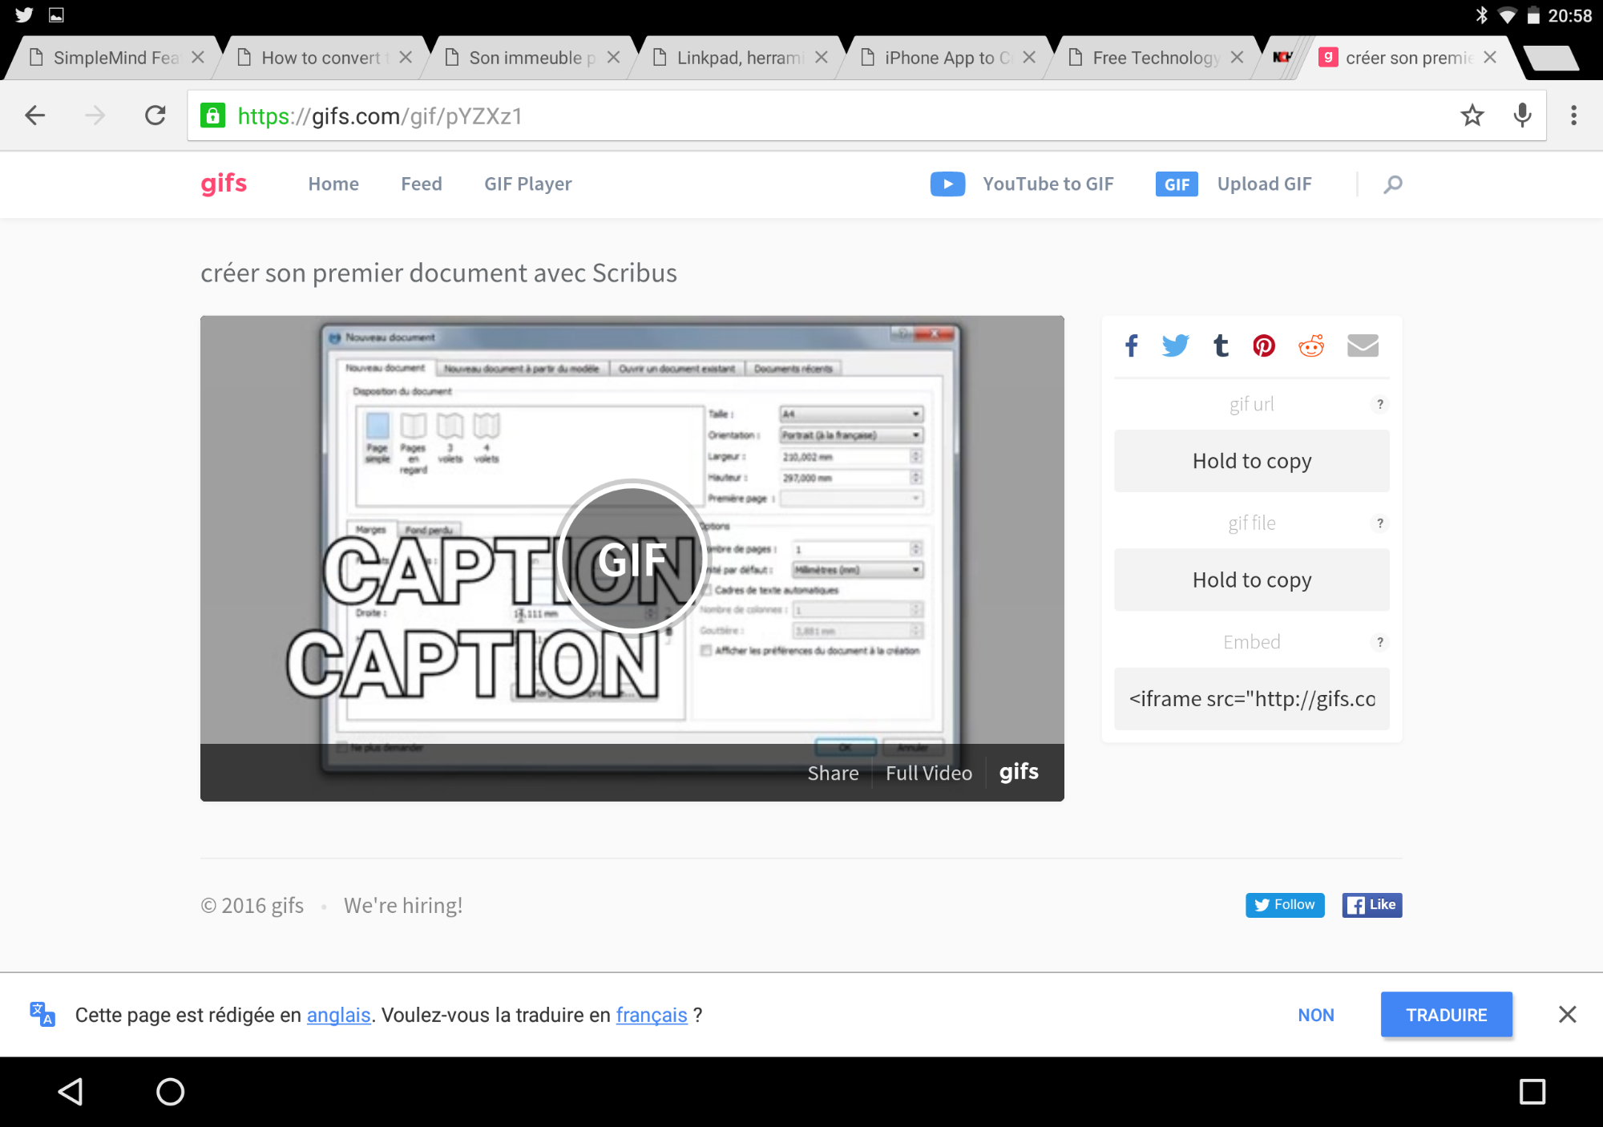Open the Home menu item

pyautogui.click(x=333, y=184)
